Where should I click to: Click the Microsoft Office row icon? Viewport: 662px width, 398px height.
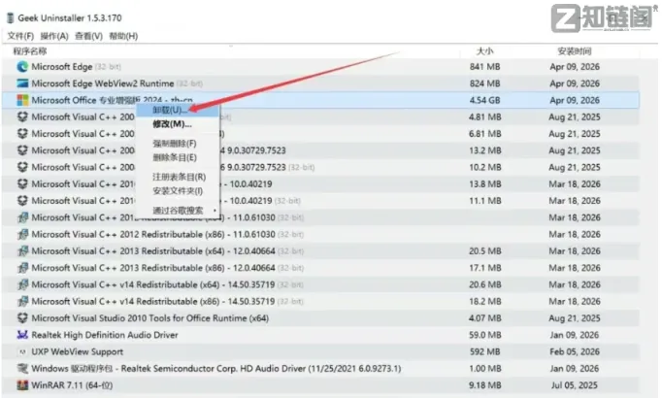point(22,100)
